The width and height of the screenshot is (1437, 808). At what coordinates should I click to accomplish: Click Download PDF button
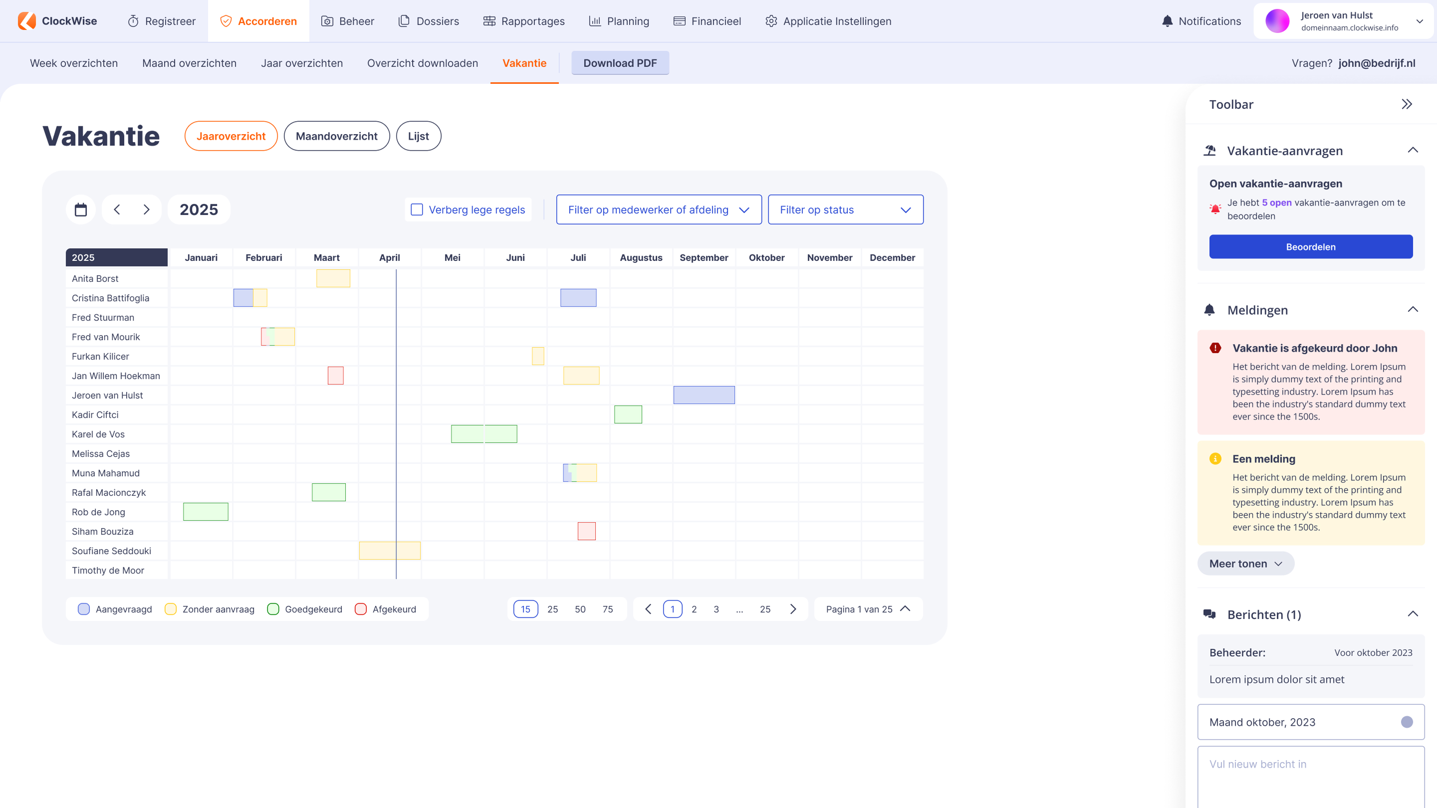coord(620,63)
